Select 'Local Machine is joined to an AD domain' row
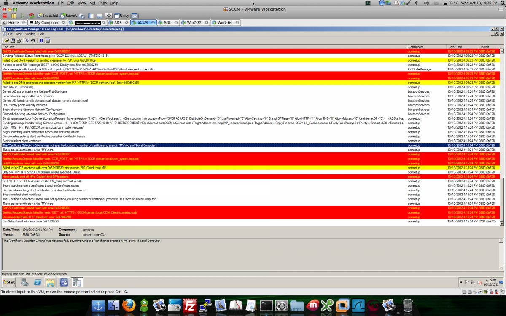The width and height of the screenshot is (506, 316). [x=250, y=96]
